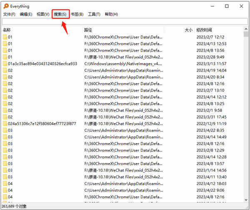The image size is (250, 210).
Task: Open the 工具(T) menu
Action: pyautogui.click(x=94, y=14)
